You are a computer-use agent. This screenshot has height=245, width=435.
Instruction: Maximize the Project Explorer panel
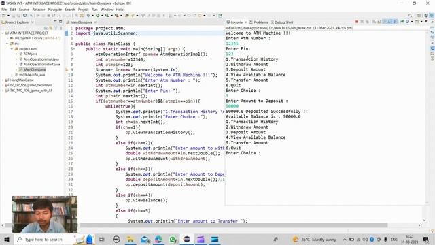pos(60,22)
